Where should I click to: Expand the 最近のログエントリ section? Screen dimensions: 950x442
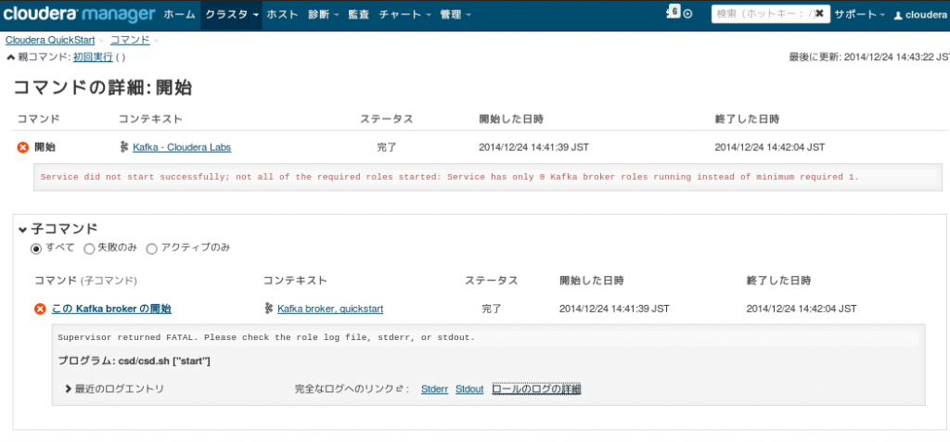[114, 389]
